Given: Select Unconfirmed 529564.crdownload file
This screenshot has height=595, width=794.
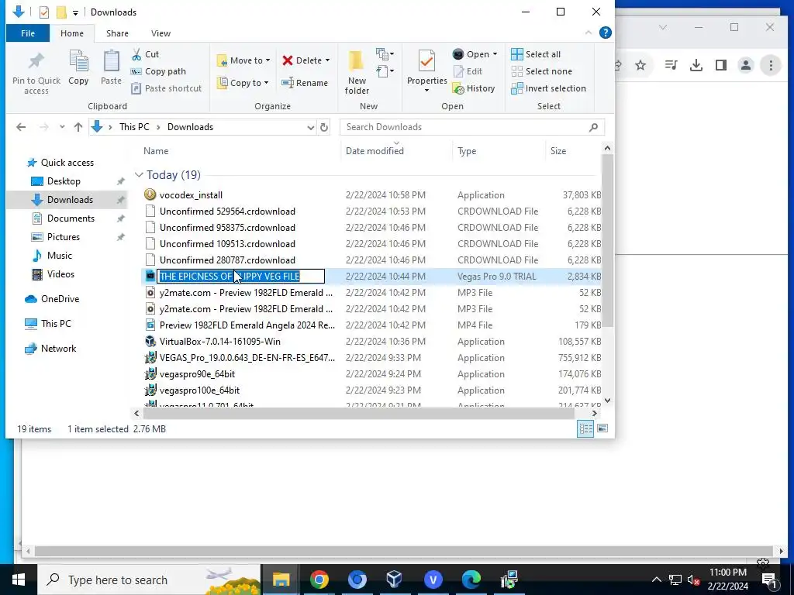Looking at the screenshot, I should [x=227, y=212].
